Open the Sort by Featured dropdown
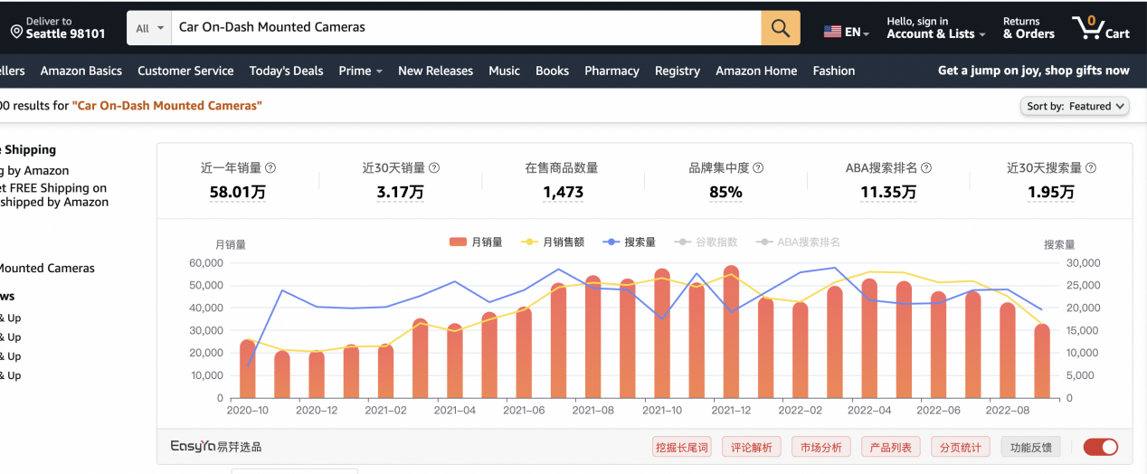Viewport: 1147px width, 474px height. [1075, 106]
